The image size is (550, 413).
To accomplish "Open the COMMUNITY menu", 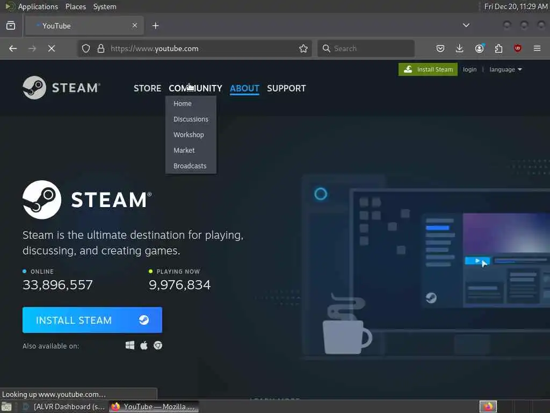I will 196,89.
